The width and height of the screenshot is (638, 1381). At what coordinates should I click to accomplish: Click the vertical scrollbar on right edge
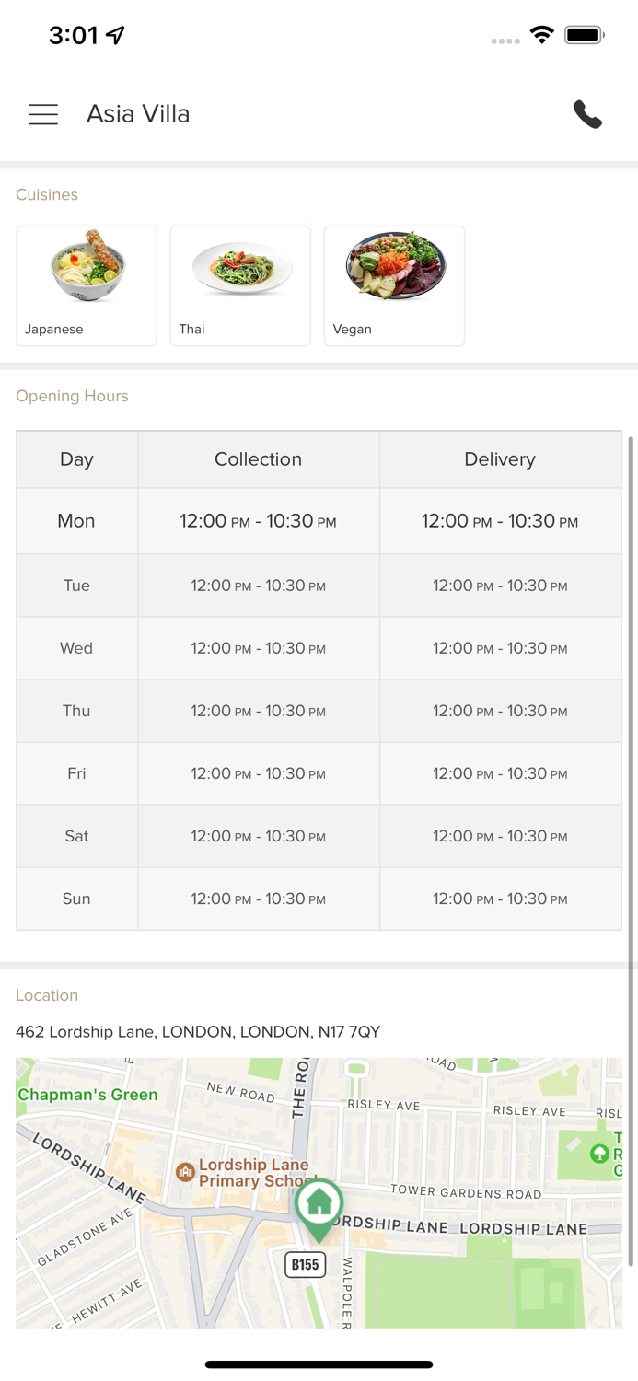point(631,852)
